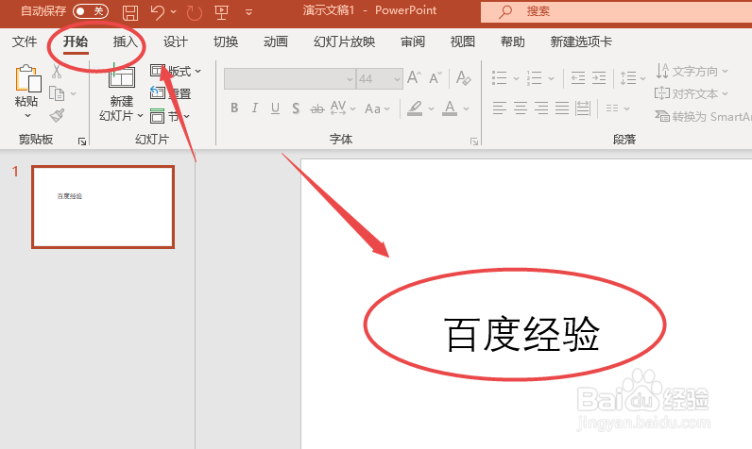Select slide 1 thumbnail in panel
The height and width of the screenshot is (449, 752).
(x=103, y=207)
